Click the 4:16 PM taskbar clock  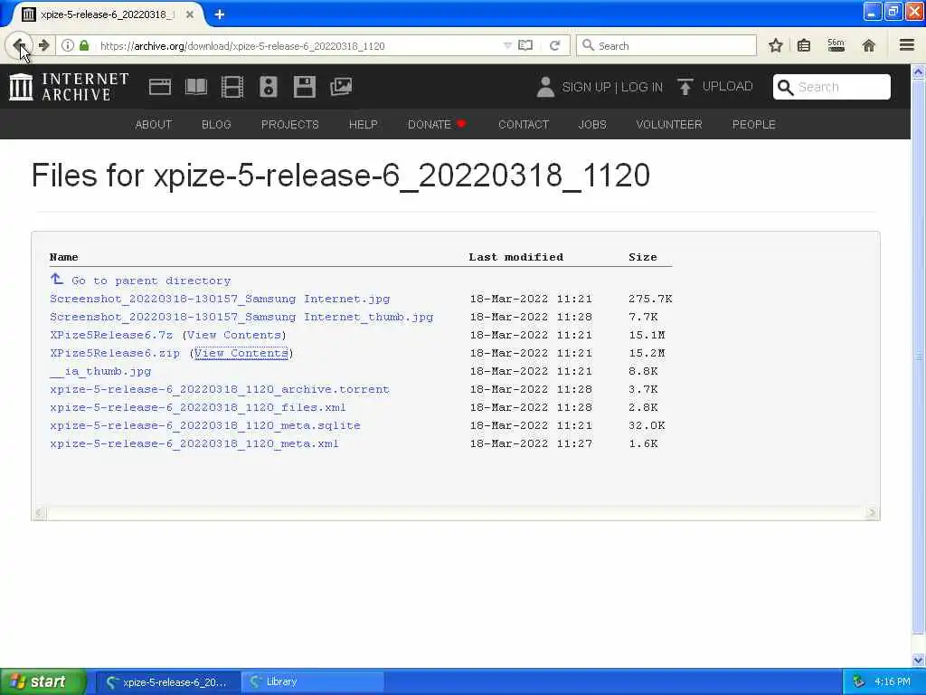893,681
